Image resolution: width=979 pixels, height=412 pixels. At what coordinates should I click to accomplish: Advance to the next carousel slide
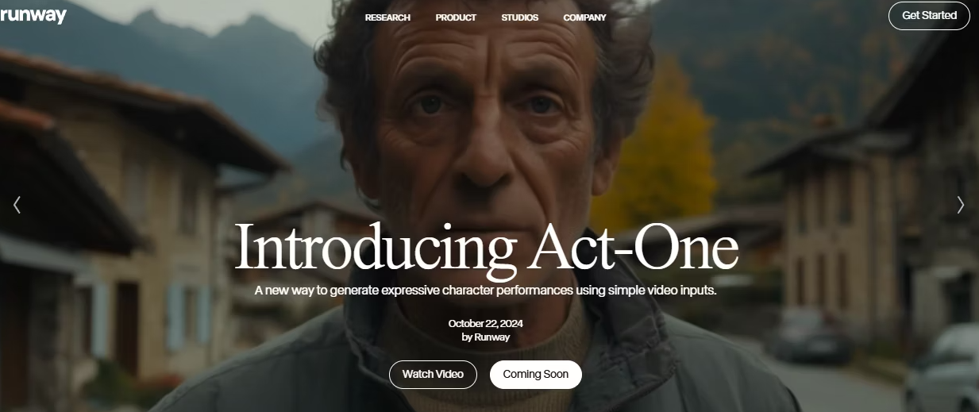click(x=960, y=205)
